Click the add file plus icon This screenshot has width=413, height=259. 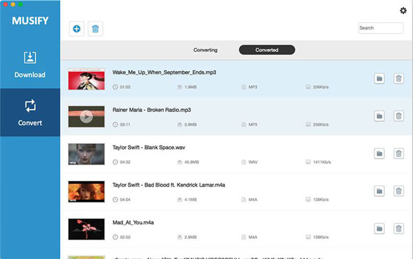(76, 29)
